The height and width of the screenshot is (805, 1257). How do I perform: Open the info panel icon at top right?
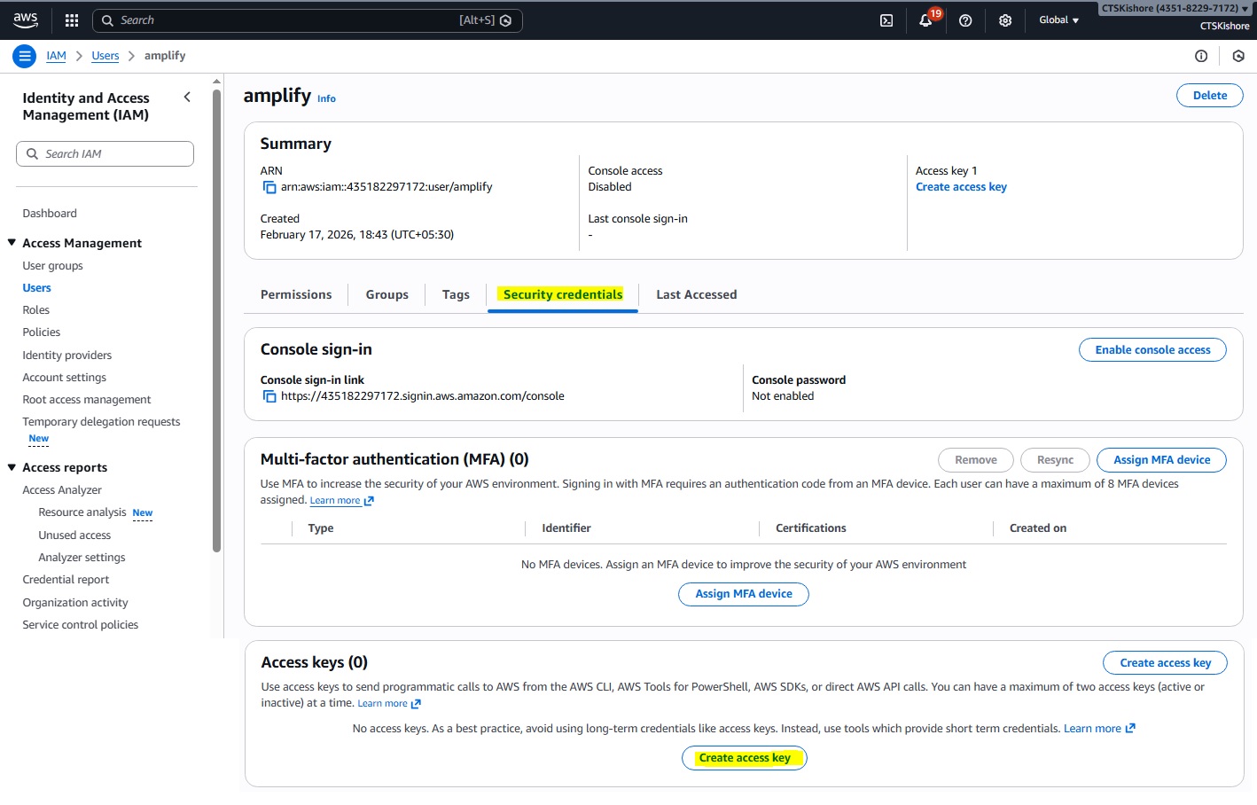(1201, 56)
